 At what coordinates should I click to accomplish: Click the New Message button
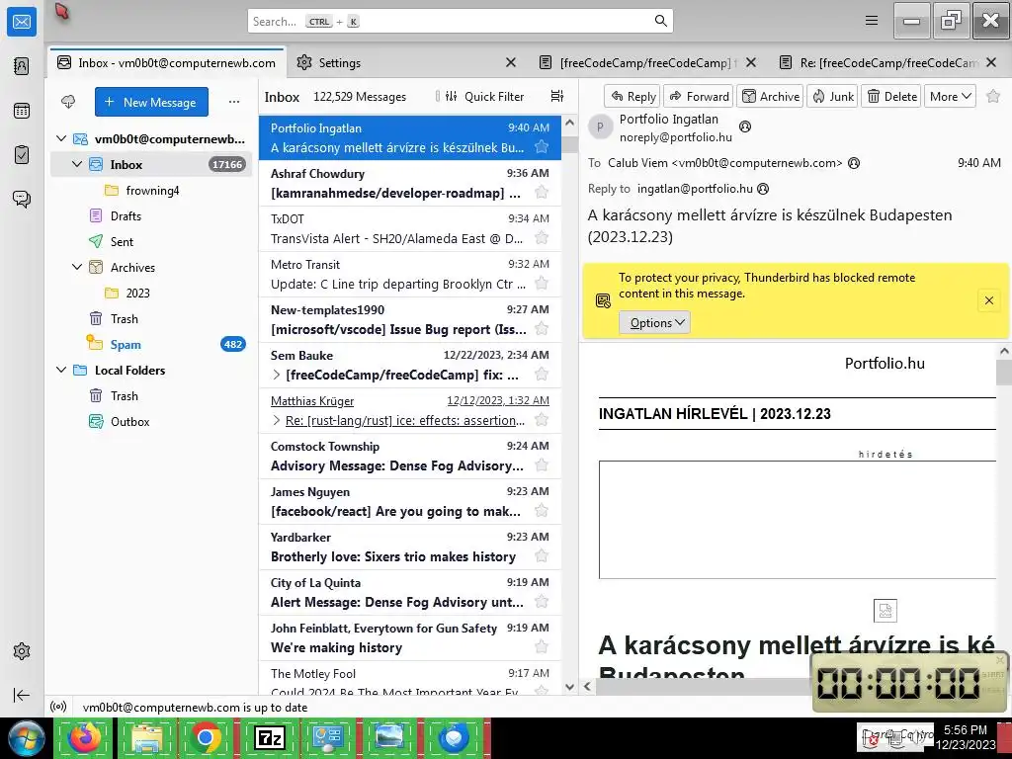coord(151,102)
